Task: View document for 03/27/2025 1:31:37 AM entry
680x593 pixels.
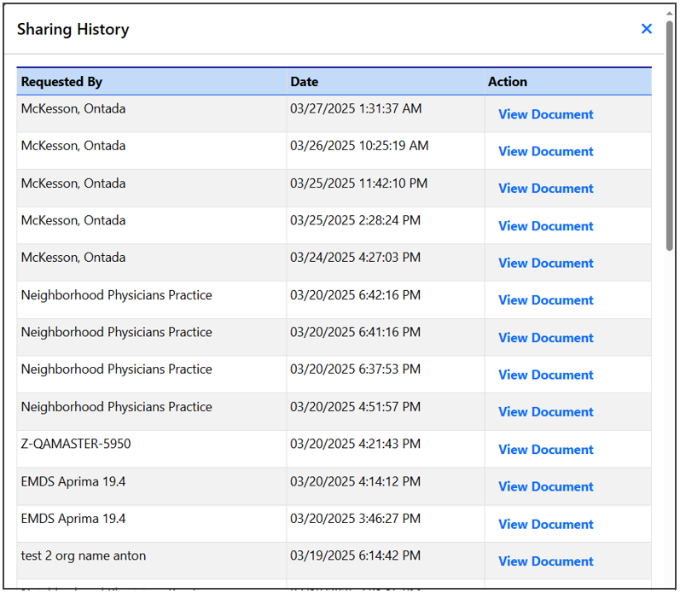Action: tap(545, 114)
